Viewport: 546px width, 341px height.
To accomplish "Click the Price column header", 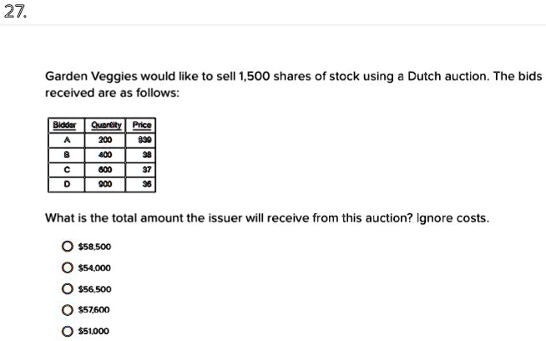I will pos(141,125).
